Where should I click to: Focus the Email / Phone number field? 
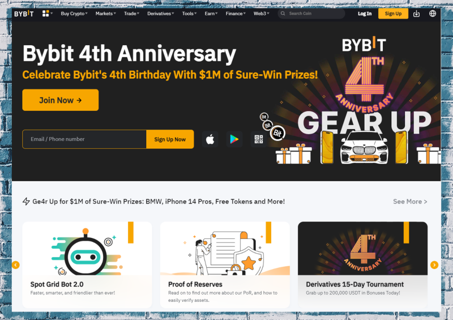tap(84, 139)
